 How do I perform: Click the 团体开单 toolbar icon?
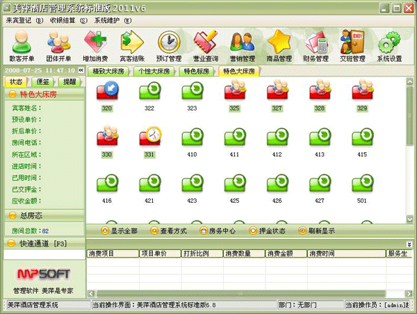[58, 46]
